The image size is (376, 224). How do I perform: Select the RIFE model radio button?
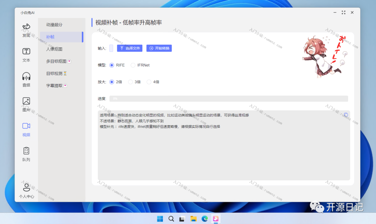coord(112,65)
